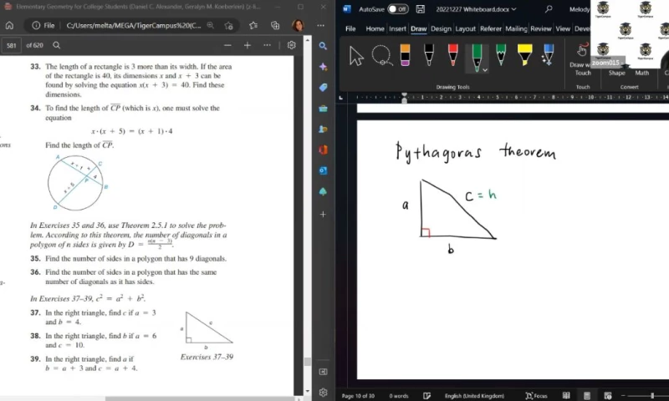Image resolution: width=669 pixels, height=401 pixels.
Task: Switch to the Review ribbon tab
Action: 541,28
